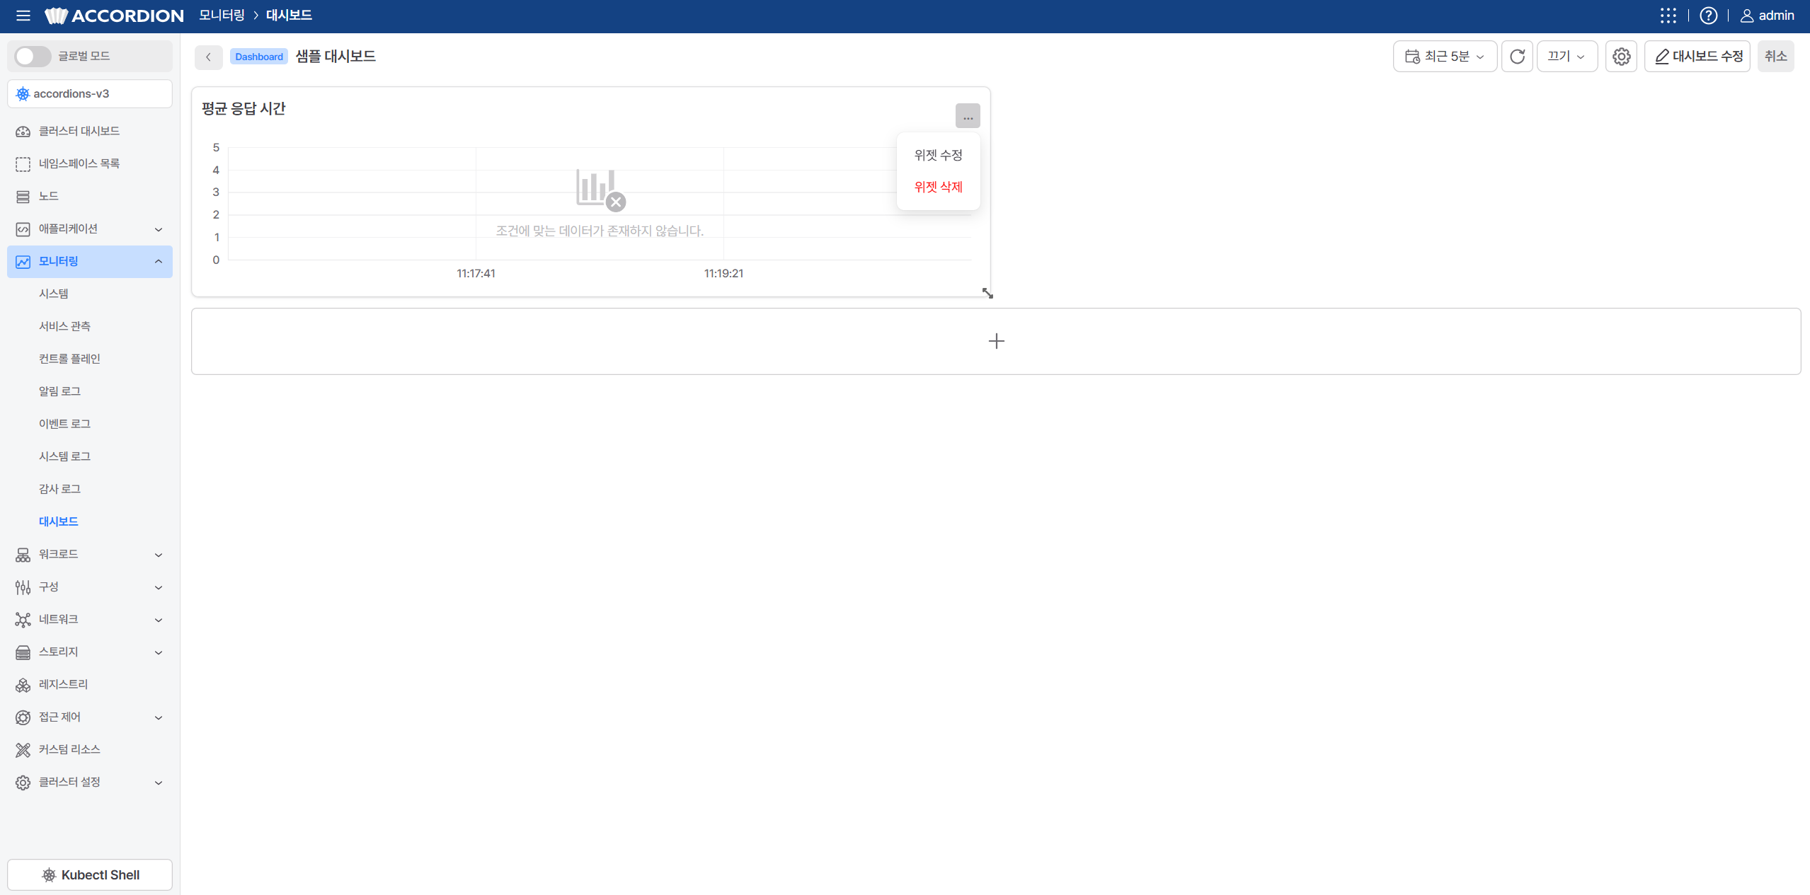Screen dimensions: 1810x895
Task: Expand the 애플리케이션 sidebar section
Action: pos(90,229)
